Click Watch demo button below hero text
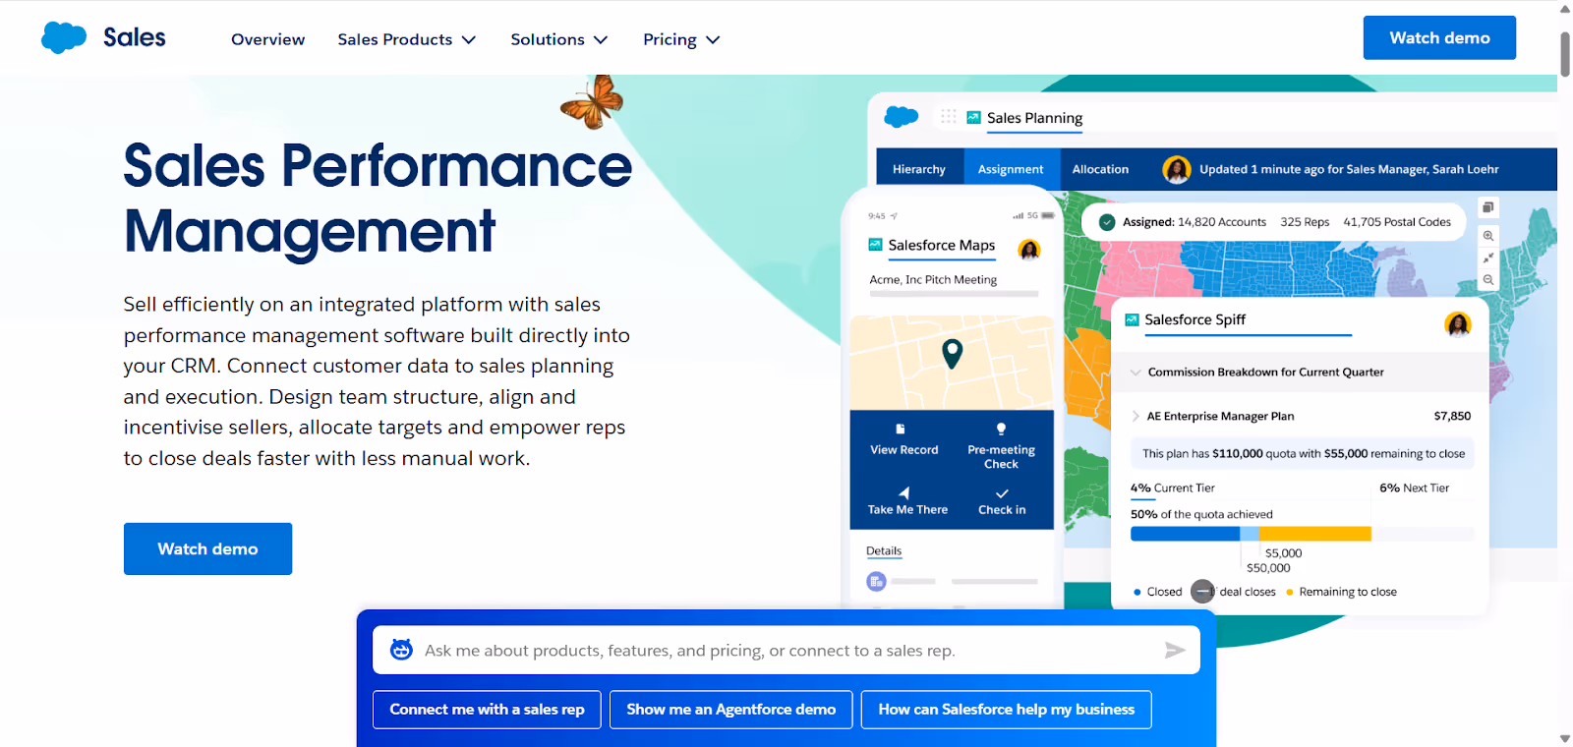Screen dimensions: 1573x747 (x=207, y=548)
